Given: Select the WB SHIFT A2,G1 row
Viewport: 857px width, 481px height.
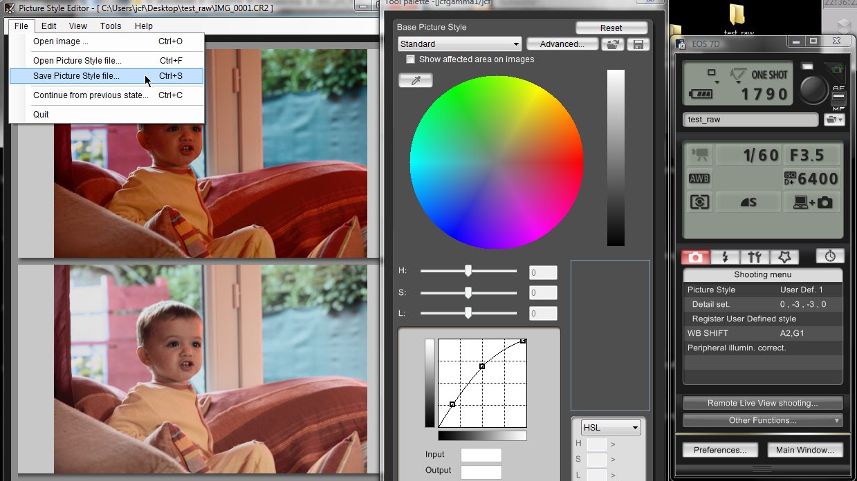Looking at the screenshot, I should coord(763,333).
